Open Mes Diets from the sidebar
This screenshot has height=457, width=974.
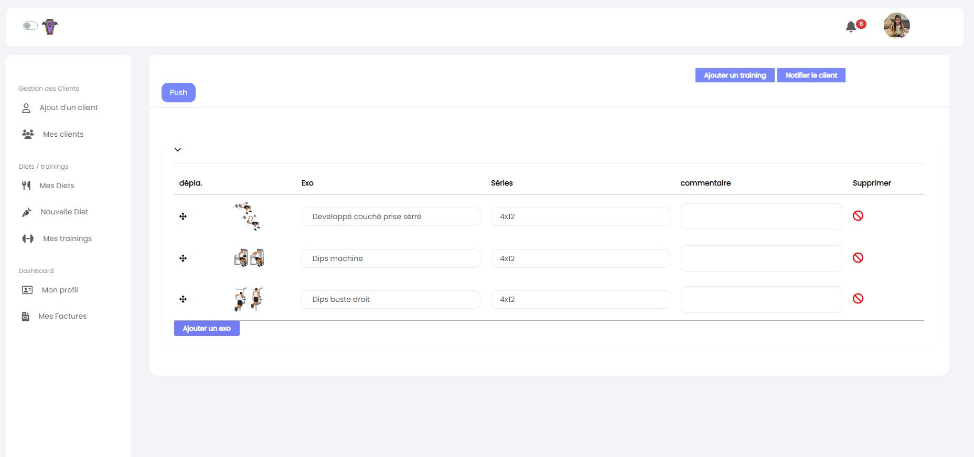coord(57,186)
